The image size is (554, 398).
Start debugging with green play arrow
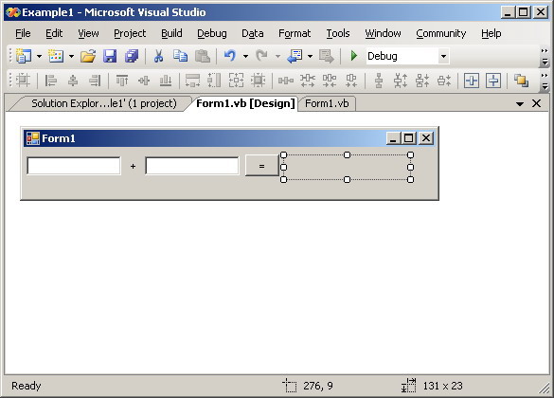click(x=353, y=56)
